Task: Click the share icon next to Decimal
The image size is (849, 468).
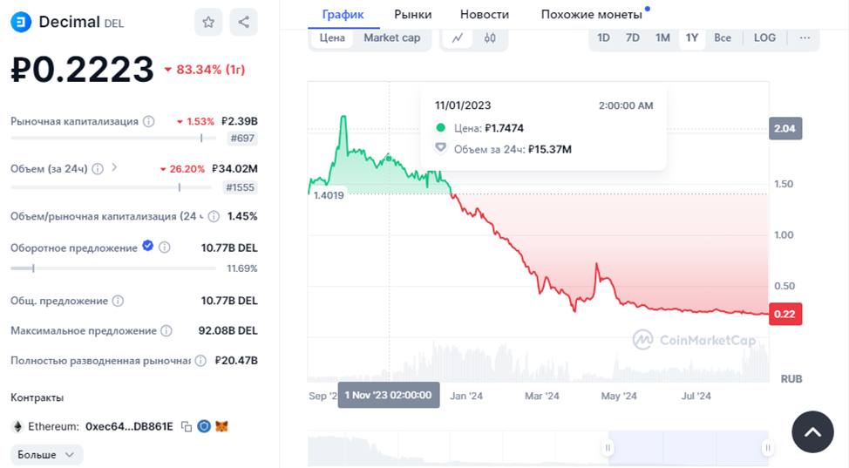Action: [x=244, y=23]
